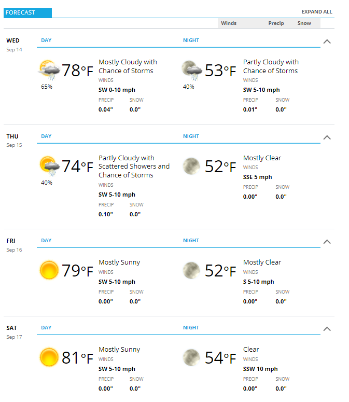Click Wednesday daytime stormy cloud weather icon
The width and height of the screenshot is (349, 402).
pyautogui.click(x=49, y=70)
